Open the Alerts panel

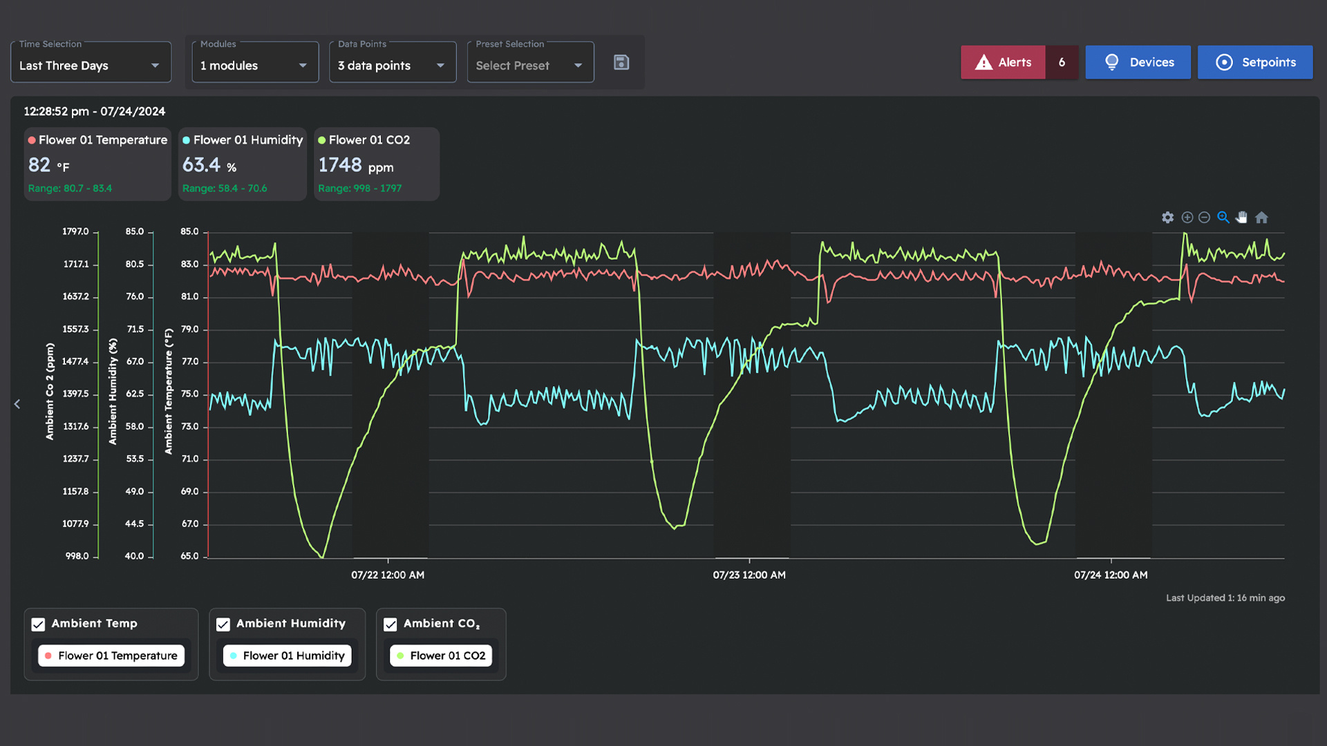click(1004, 62)
